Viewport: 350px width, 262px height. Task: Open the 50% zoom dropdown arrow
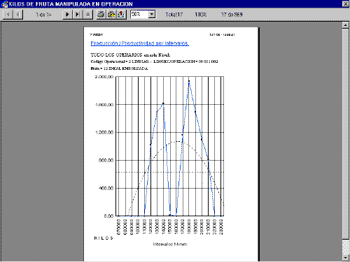[x=152, y=15]
